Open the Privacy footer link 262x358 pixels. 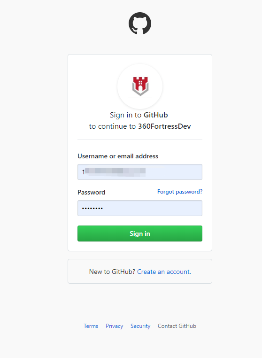115,326
